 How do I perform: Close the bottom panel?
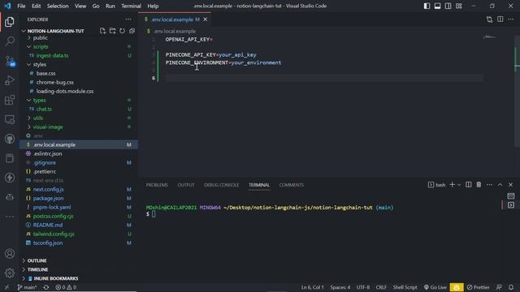pos(511,185)
